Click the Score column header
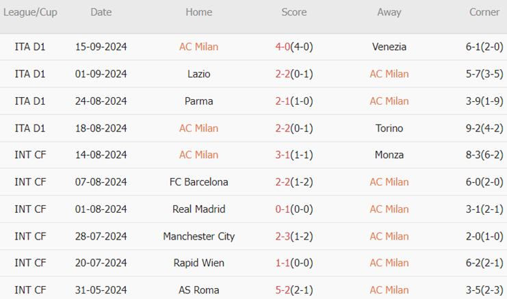This screenshot has width=507, height=299. click(x=294, y=12)
